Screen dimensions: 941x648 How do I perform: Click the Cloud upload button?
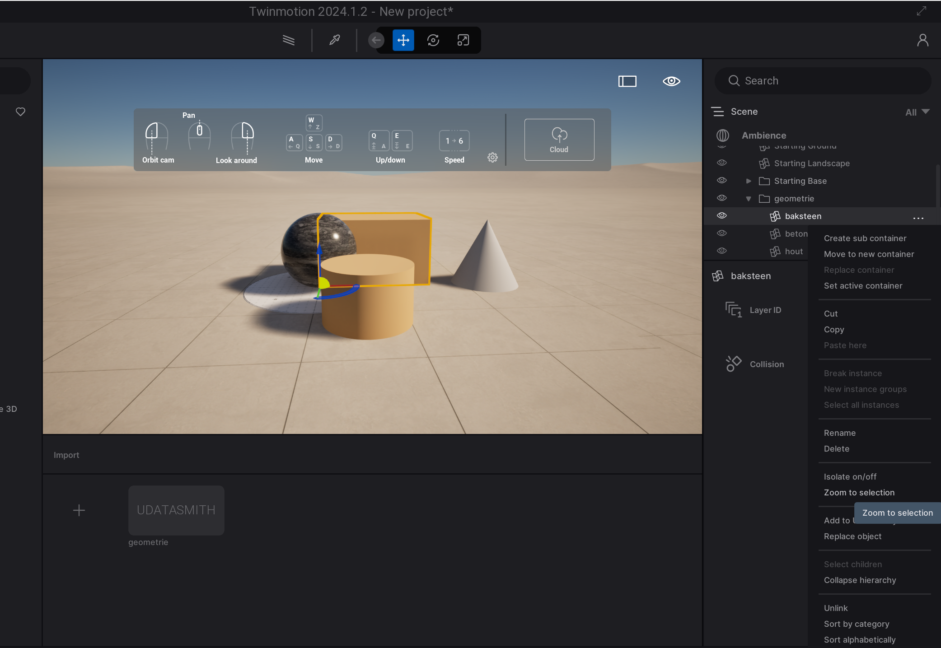pos(559,140)
